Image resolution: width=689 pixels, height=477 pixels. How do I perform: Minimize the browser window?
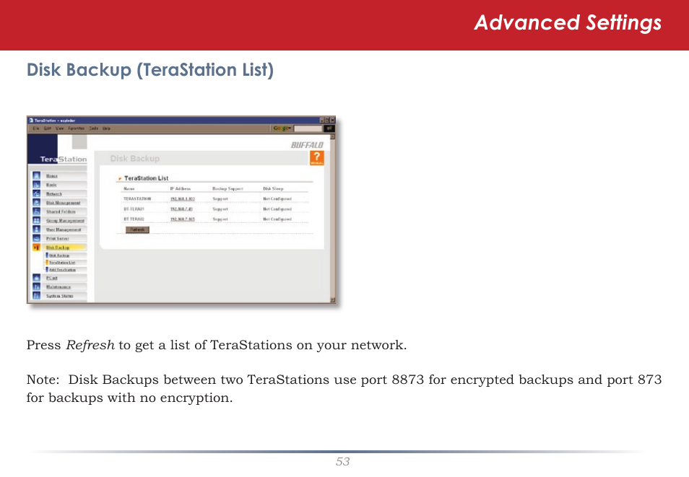tap(321, 120)
